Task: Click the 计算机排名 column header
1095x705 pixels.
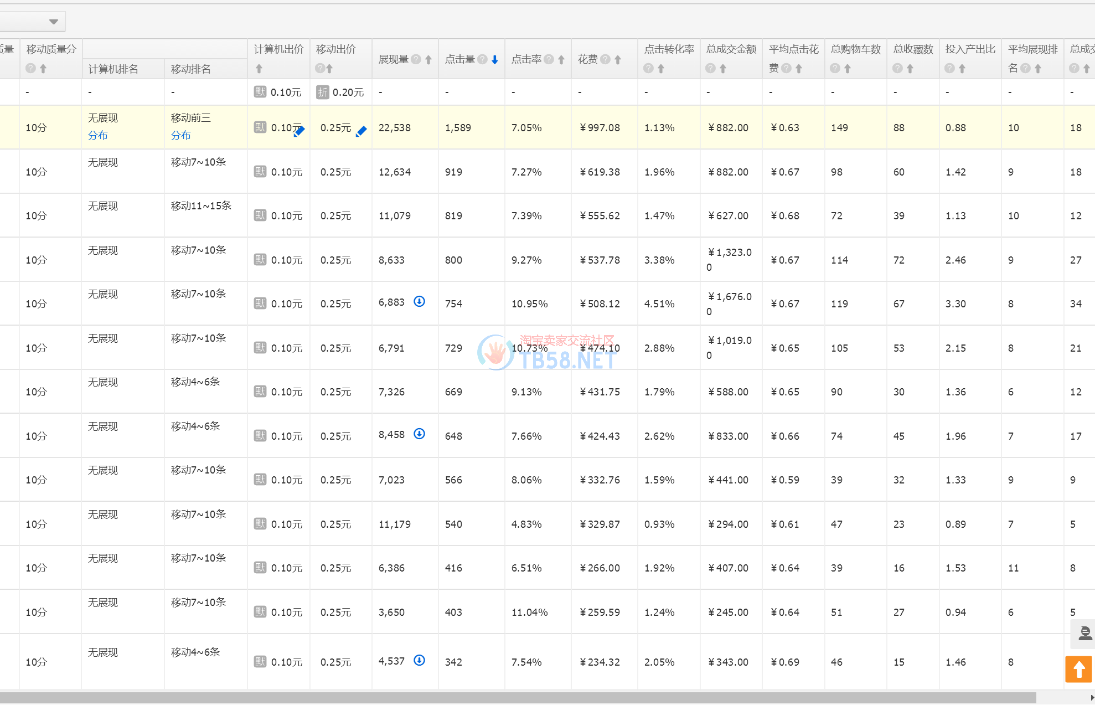Action: pyautogui.click(x=113, y=69)
